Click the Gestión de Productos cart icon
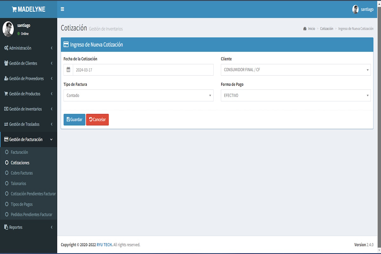This screenshot has height=254, width=381. 6,94
